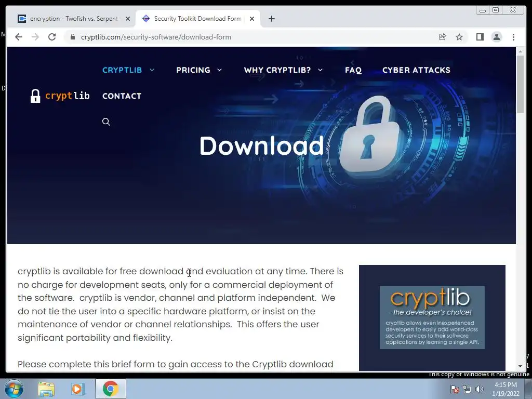The height and width of the screenshot is (399, 532).
Task: Bookmark this page with the star
Action: [x=459, y=37]
